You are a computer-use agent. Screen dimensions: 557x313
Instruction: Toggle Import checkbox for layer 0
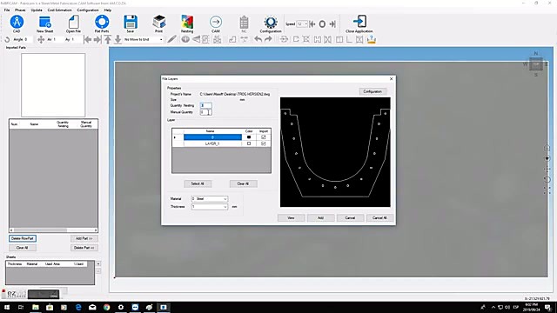point(263,137)
